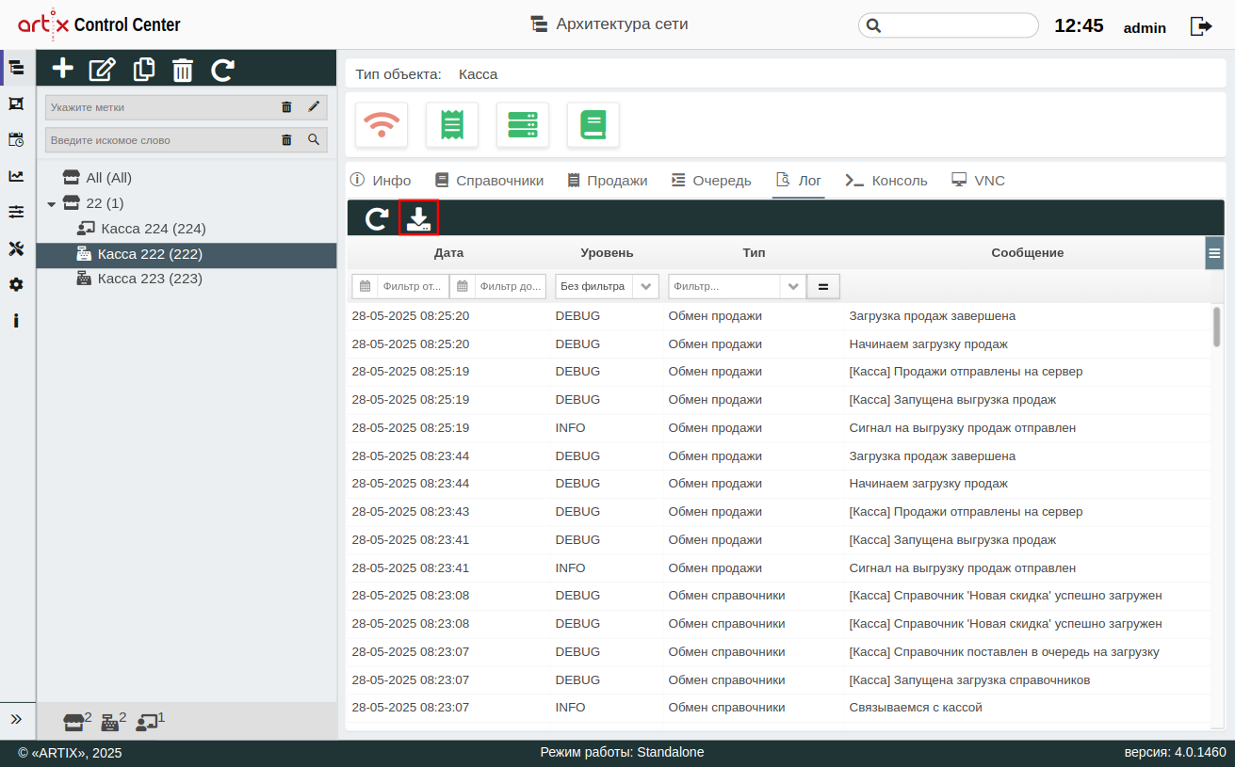
Task: Collapse the 22 (1) tree node
Action: click(52, 204)
